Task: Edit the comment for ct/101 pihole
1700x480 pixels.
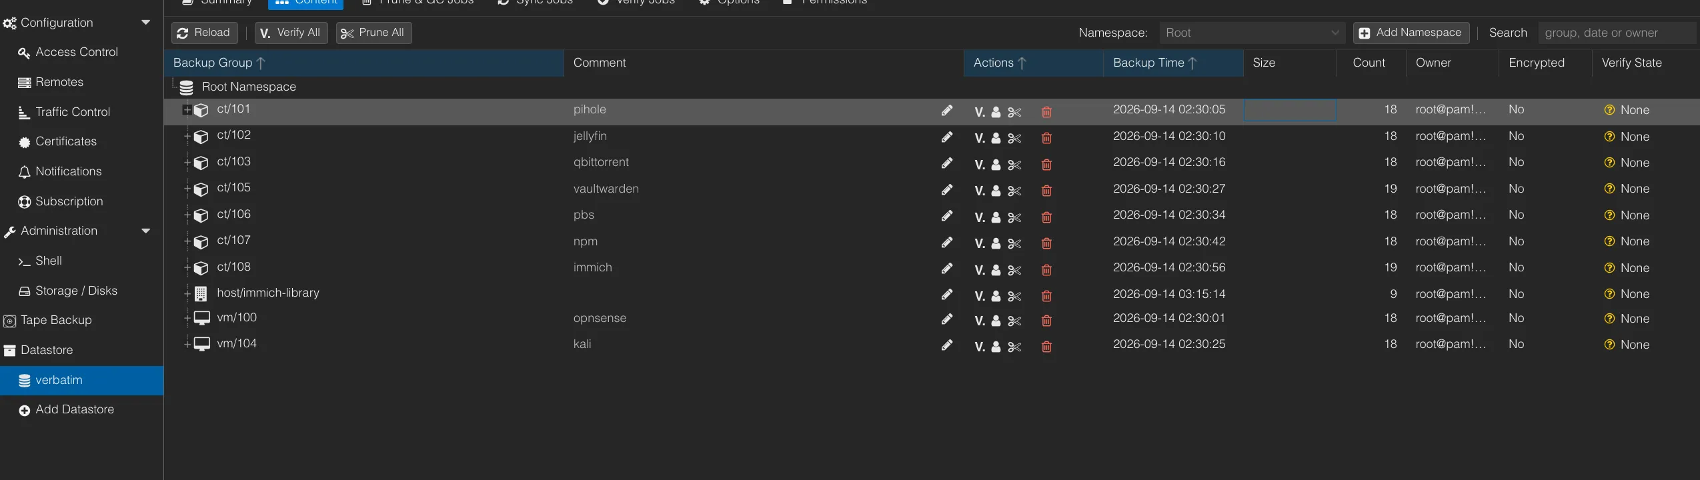Action: (x=946, y=111)
